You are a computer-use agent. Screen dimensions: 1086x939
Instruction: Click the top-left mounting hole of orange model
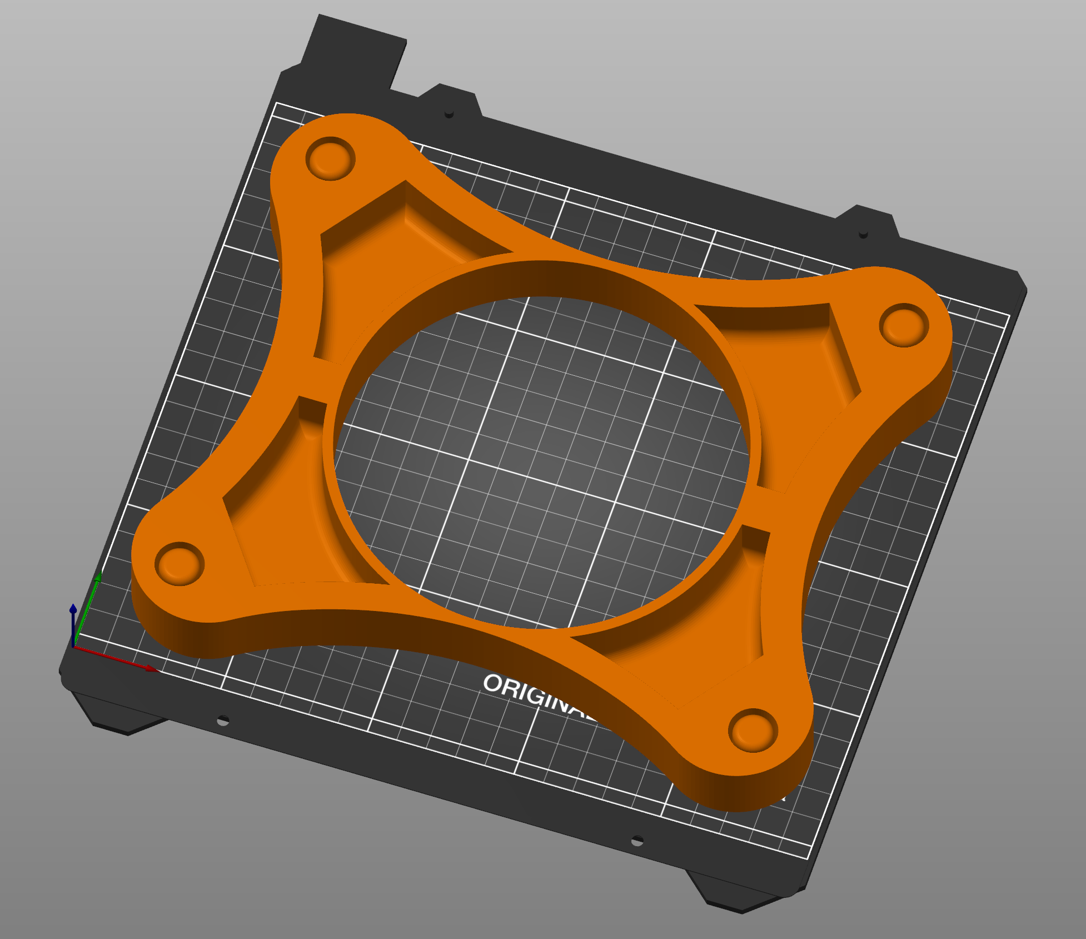[331, 158]
